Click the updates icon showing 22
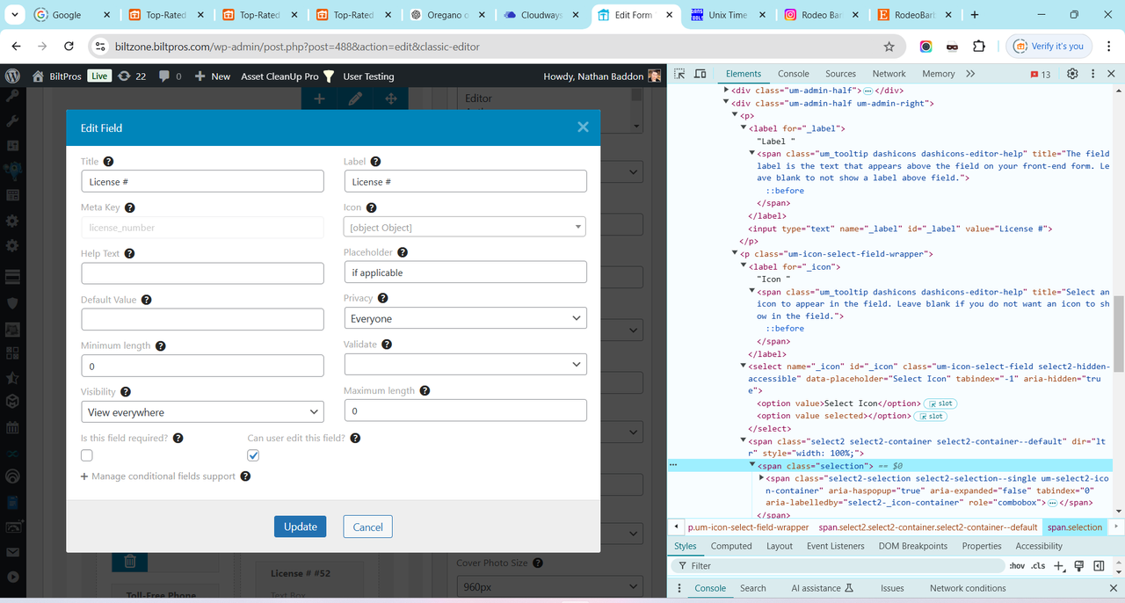This screenshot has height=603, width=1125. point(132,76)
